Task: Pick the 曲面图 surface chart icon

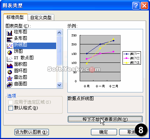Action: point(10,85)
